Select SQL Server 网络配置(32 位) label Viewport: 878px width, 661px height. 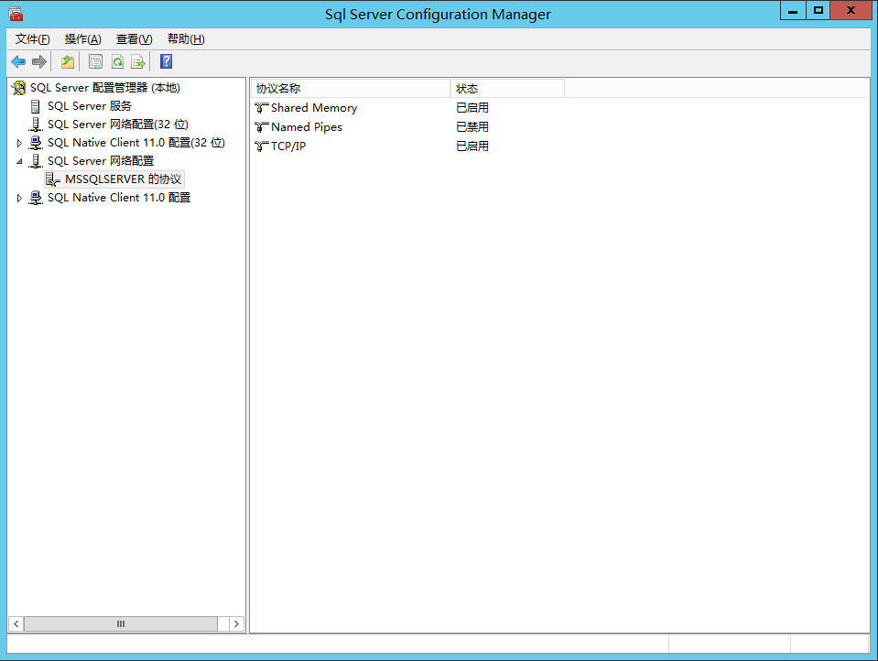pos(117,125)
